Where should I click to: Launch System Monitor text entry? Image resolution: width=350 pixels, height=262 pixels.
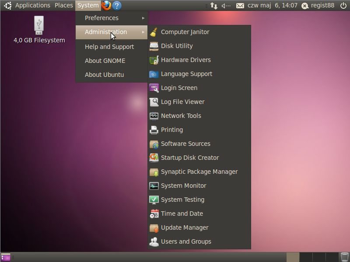tap(183, 186)
